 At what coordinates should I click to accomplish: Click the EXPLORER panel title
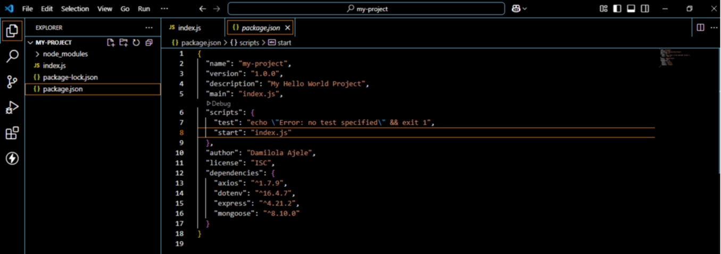coord(49,28)
